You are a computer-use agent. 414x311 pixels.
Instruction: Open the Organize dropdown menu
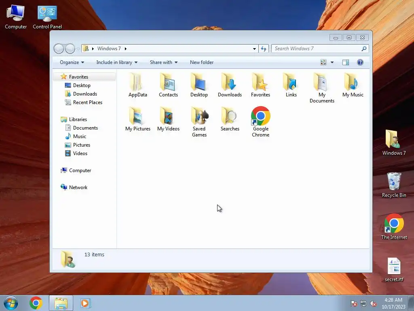pyautogui.click(x=72, y=62)
